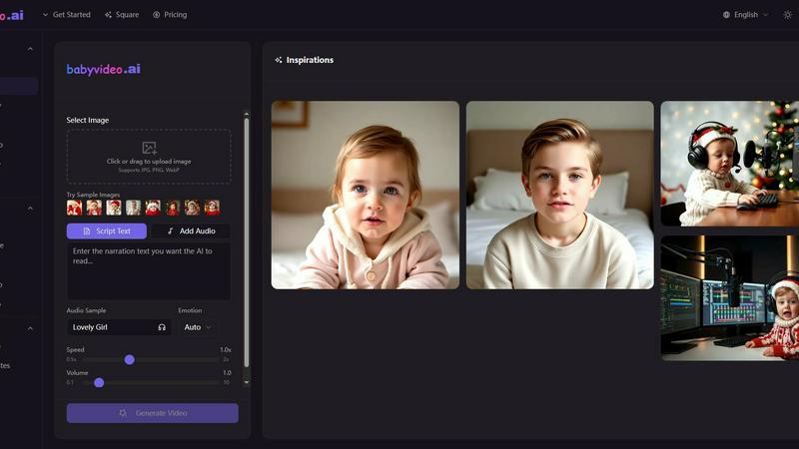
Task: Click the sparkle icon next to Inspirations
Action: (278, 60)
